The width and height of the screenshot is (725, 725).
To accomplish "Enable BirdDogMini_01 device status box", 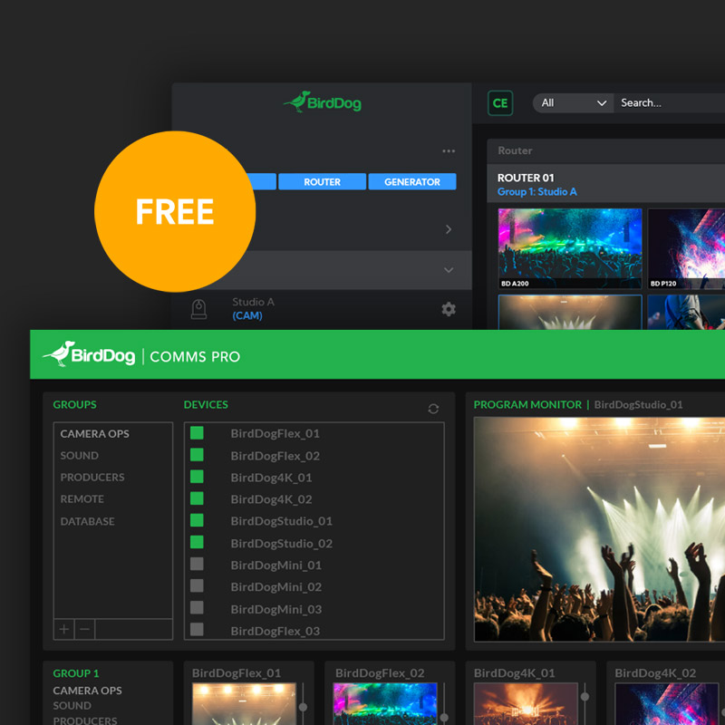I will tap(197, 564).
